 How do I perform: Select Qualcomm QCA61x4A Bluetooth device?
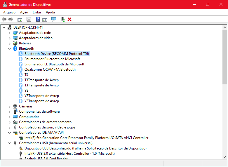point(50,69)
